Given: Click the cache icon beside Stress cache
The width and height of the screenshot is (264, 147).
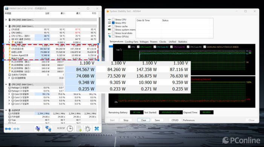Looking at the screenshot, I should 109,26.
